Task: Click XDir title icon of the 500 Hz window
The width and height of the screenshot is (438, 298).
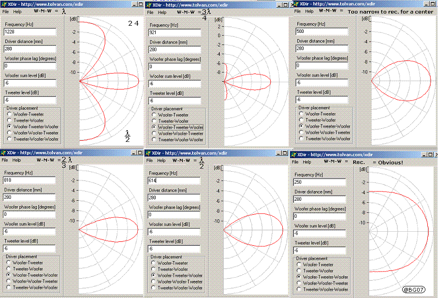Action: pyautogui.click(x=296, y=4)
